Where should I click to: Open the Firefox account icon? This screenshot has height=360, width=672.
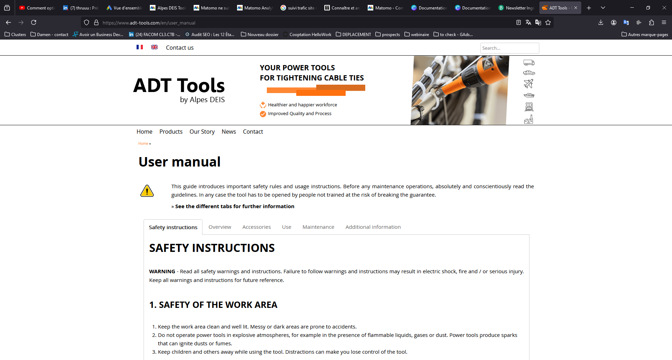coord(614,22)
